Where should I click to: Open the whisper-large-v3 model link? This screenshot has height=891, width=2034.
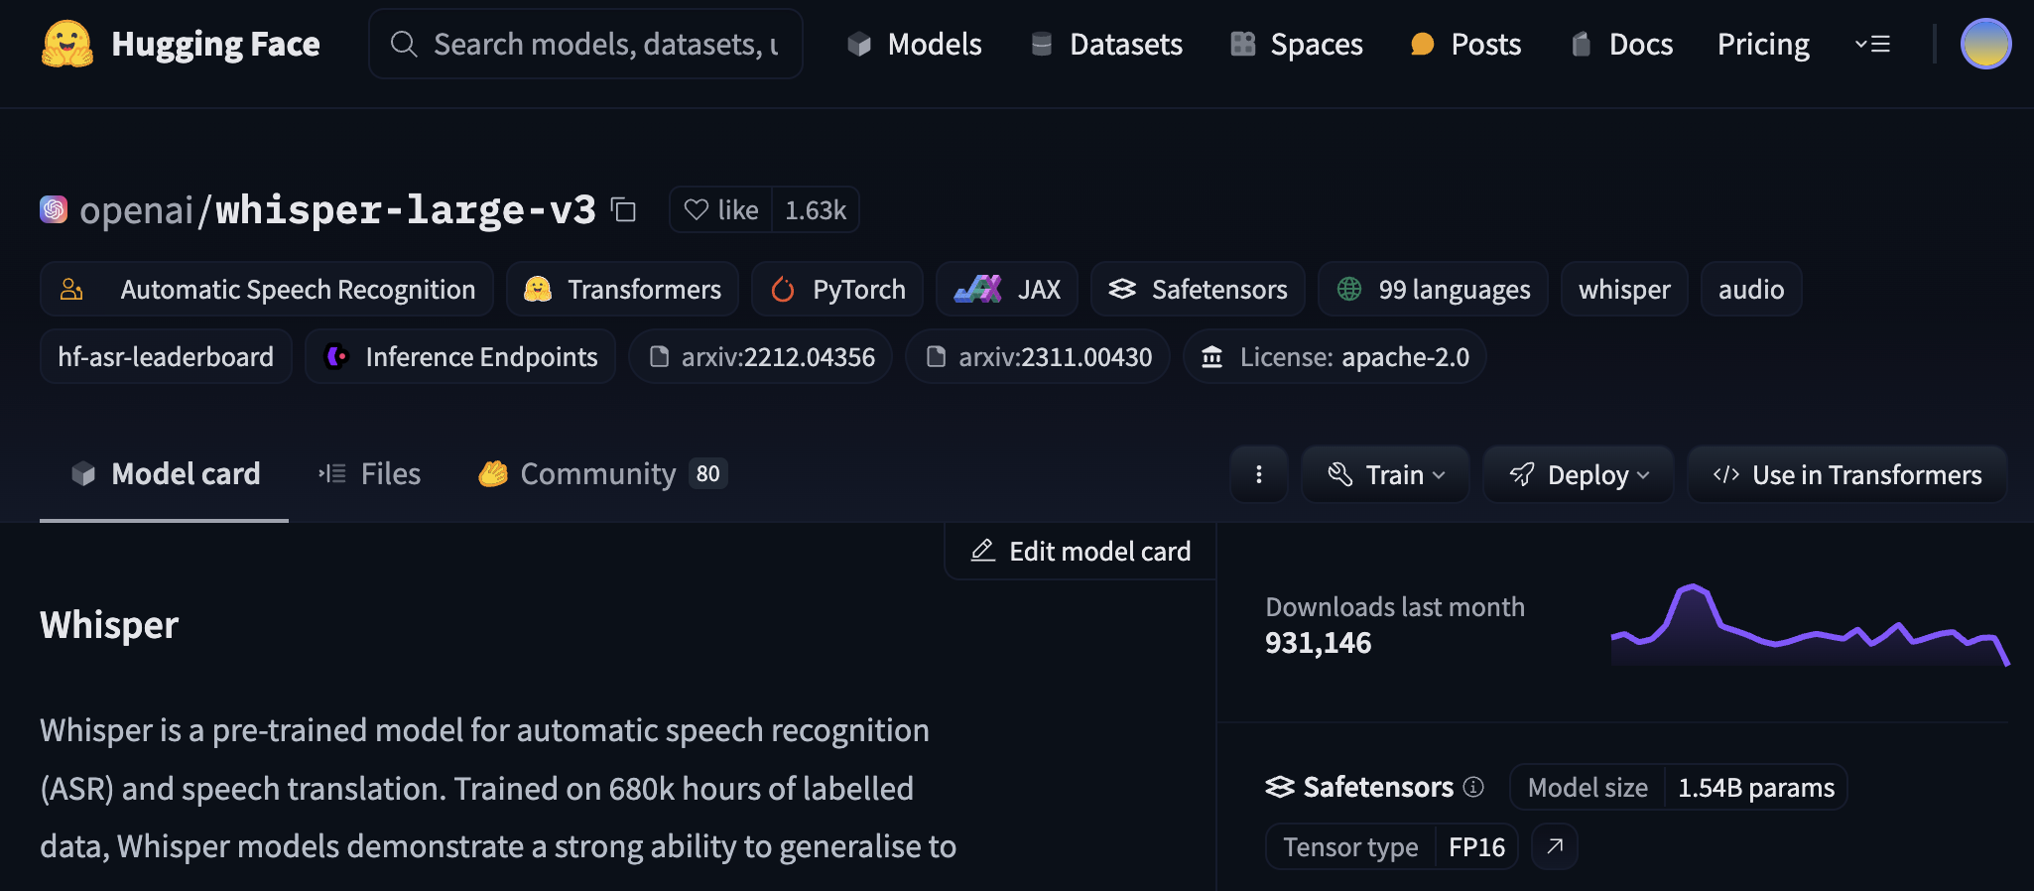[x=406, y=209]
